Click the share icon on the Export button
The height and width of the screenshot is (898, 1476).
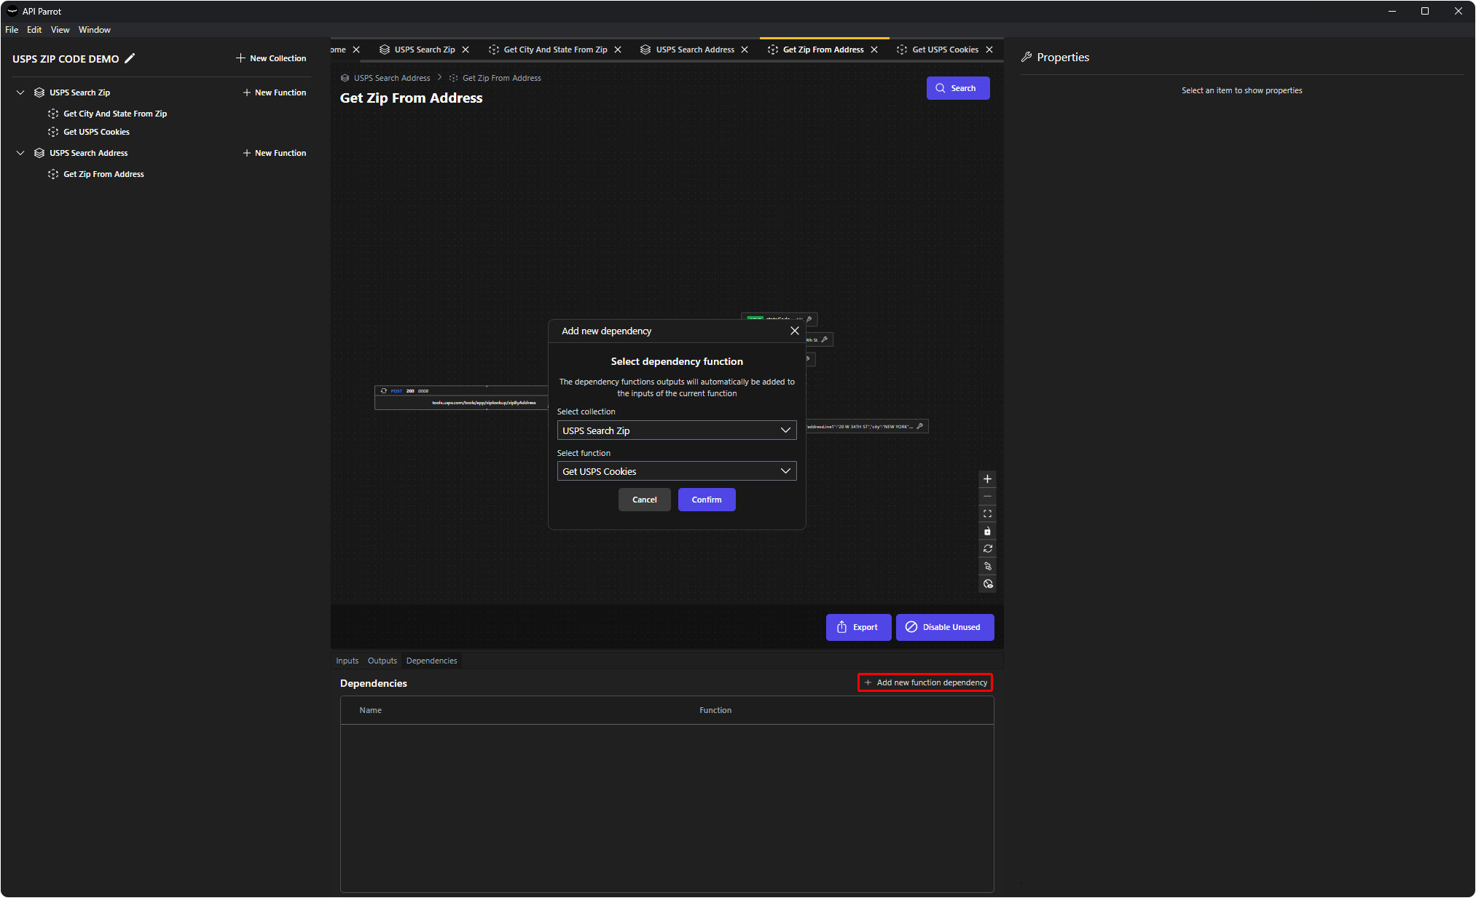841,627
